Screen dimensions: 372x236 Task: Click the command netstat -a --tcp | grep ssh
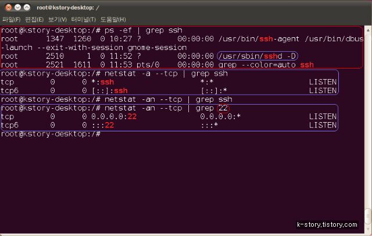(166, 73)
